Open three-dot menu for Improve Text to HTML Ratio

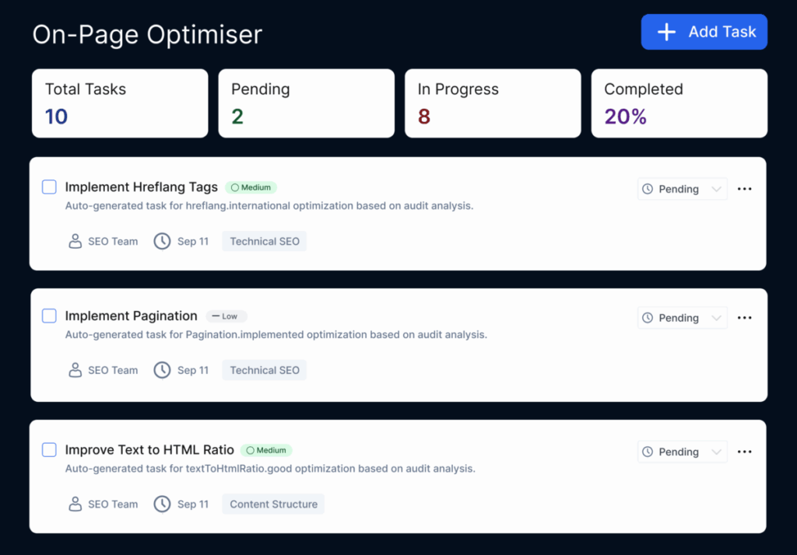[x=744, y=452]
